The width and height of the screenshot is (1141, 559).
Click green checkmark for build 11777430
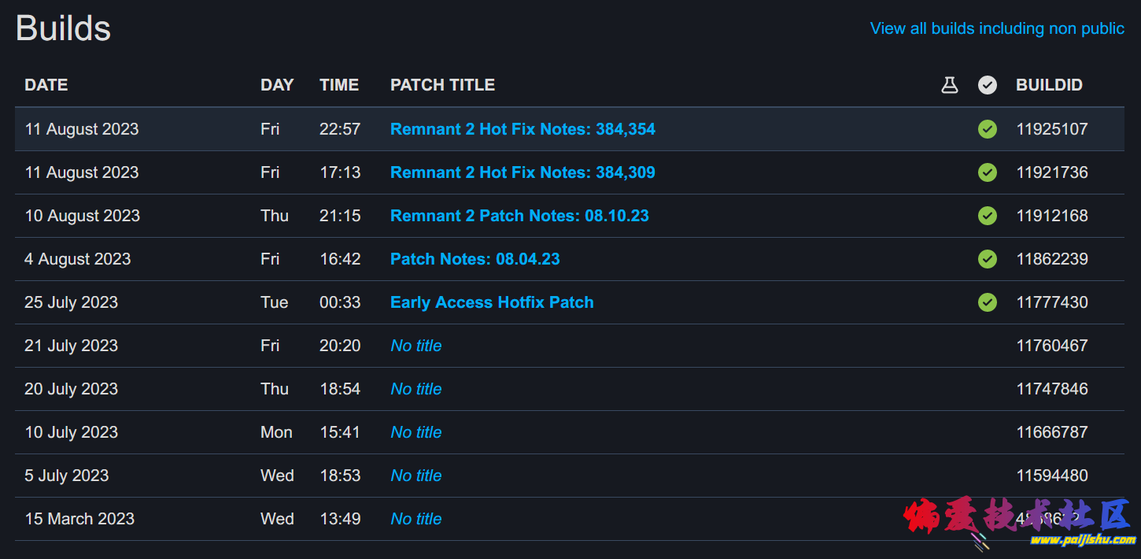click(988, 302)
